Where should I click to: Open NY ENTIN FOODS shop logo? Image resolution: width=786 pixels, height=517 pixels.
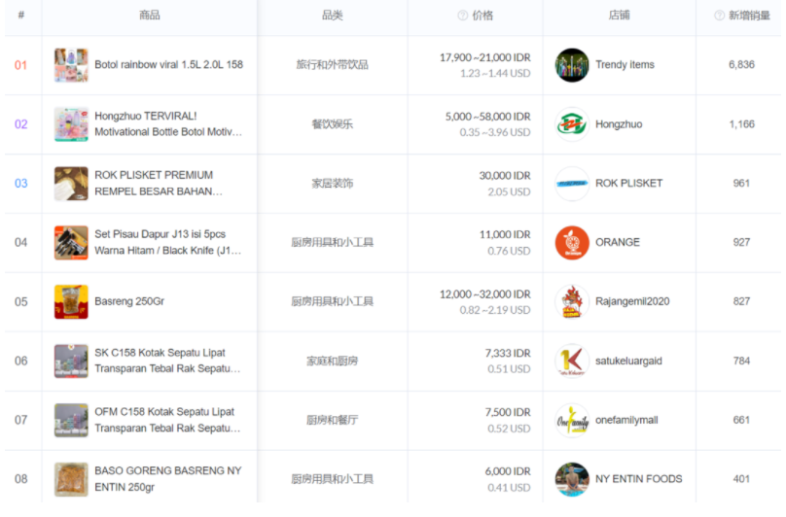point(572,479)
